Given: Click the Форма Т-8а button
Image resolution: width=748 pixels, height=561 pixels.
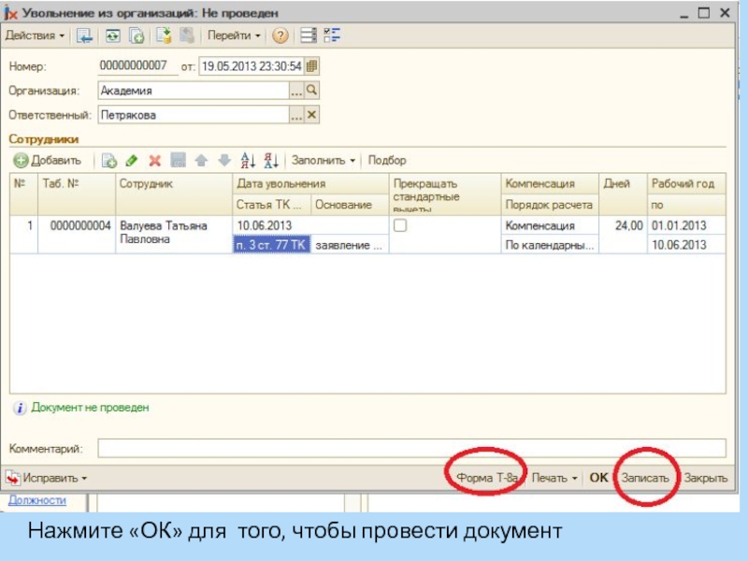Looking at the screenshot, I should point(487,478).
